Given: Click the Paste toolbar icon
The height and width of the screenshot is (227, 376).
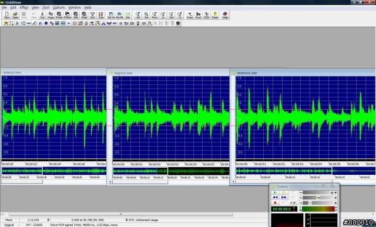Looking at the screenshot, I should coord(59,15).
